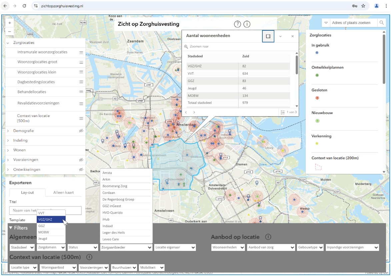Click info icon next to Context van locatie (500m)
Viewport: 391px width, 276px height.
(x=89, y=257)
